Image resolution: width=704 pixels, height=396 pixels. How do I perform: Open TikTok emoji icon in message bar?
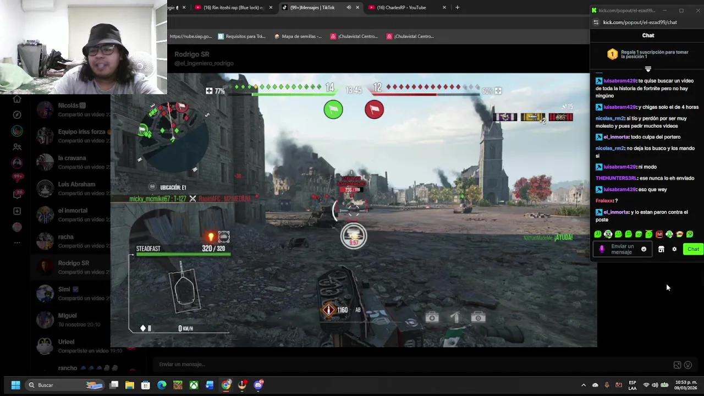tap(688, 365)
